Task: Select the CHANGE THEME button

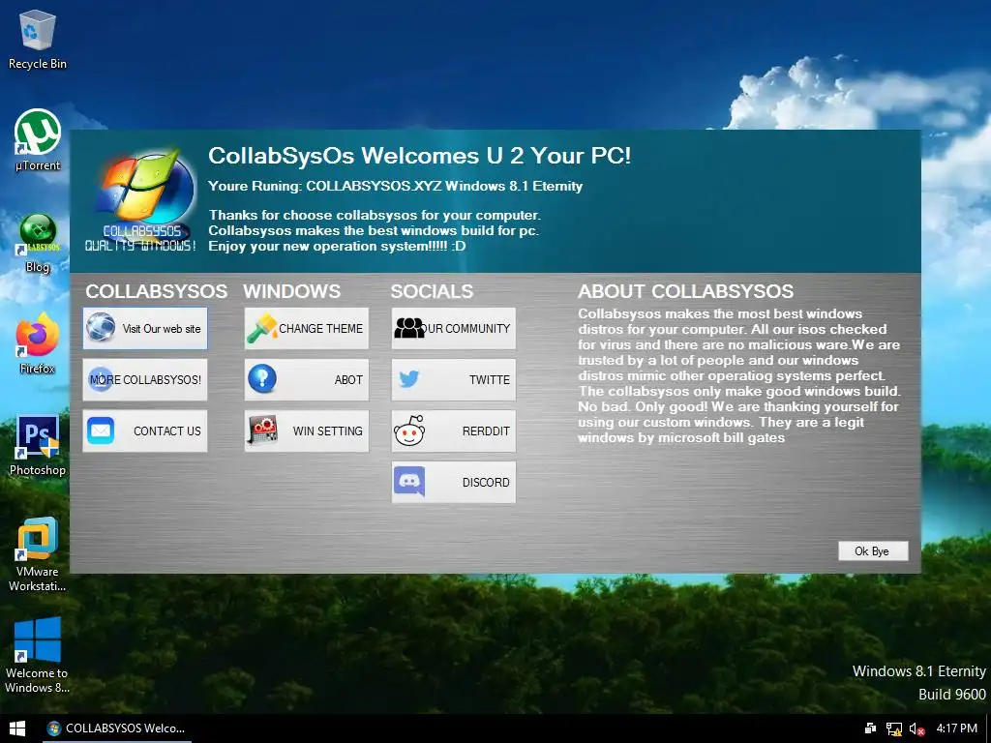Action: point(307,329)
